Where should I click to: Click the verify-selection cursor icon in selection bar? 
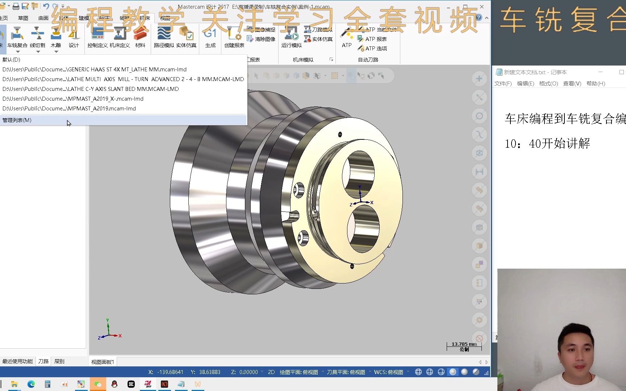tap(361, 76)
